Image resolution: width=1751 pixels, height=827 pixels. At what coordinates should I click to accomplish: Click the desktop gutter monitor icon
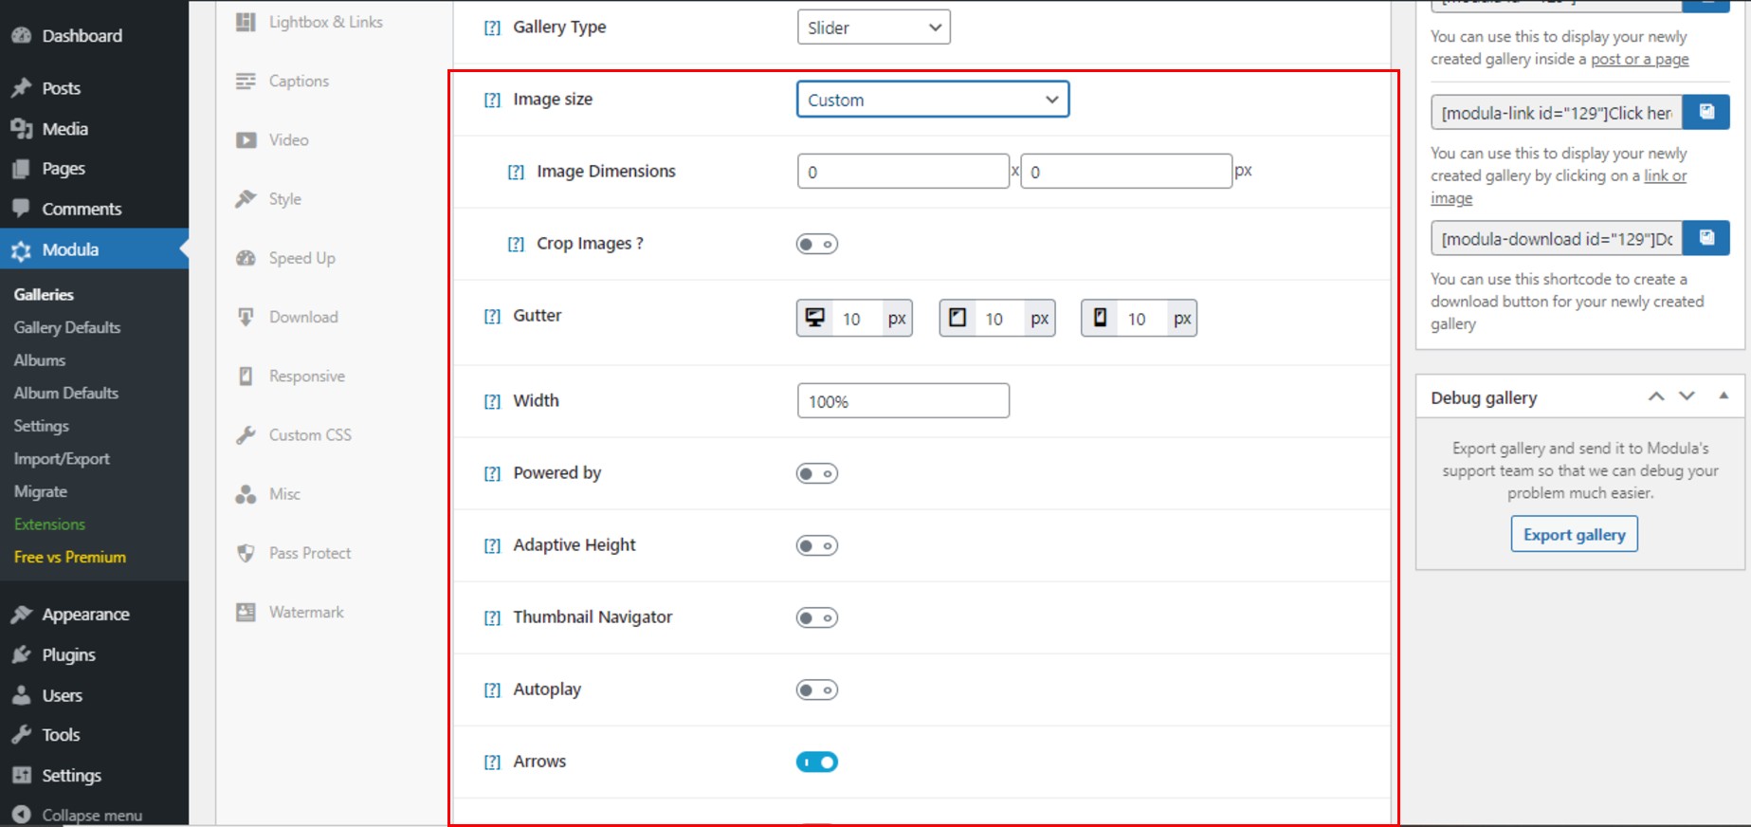[x=814, y=318]
